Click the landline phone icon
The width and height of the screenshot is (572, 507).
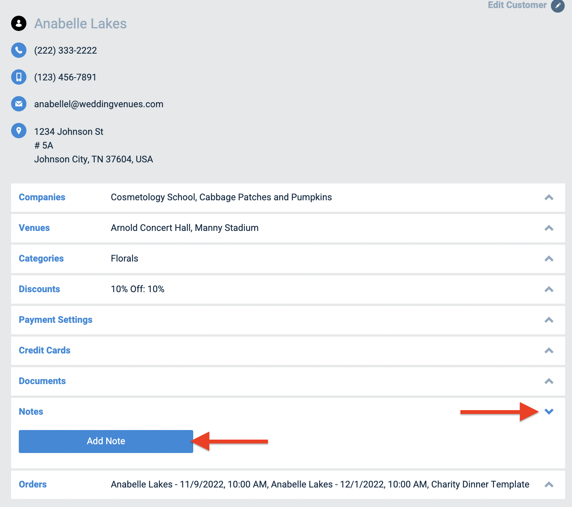pos(19,50)
